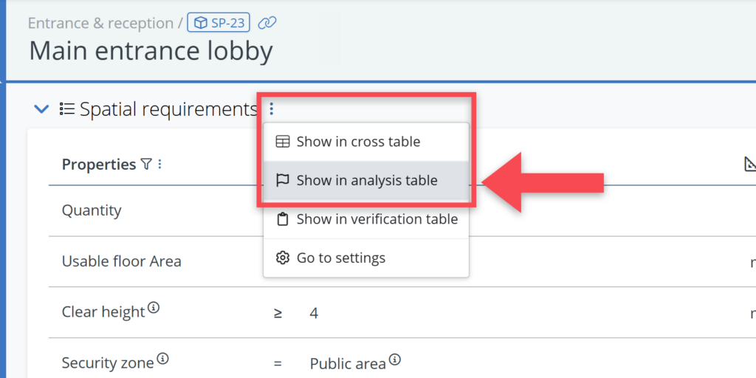Click the Clear height value 4

[314, 313]
